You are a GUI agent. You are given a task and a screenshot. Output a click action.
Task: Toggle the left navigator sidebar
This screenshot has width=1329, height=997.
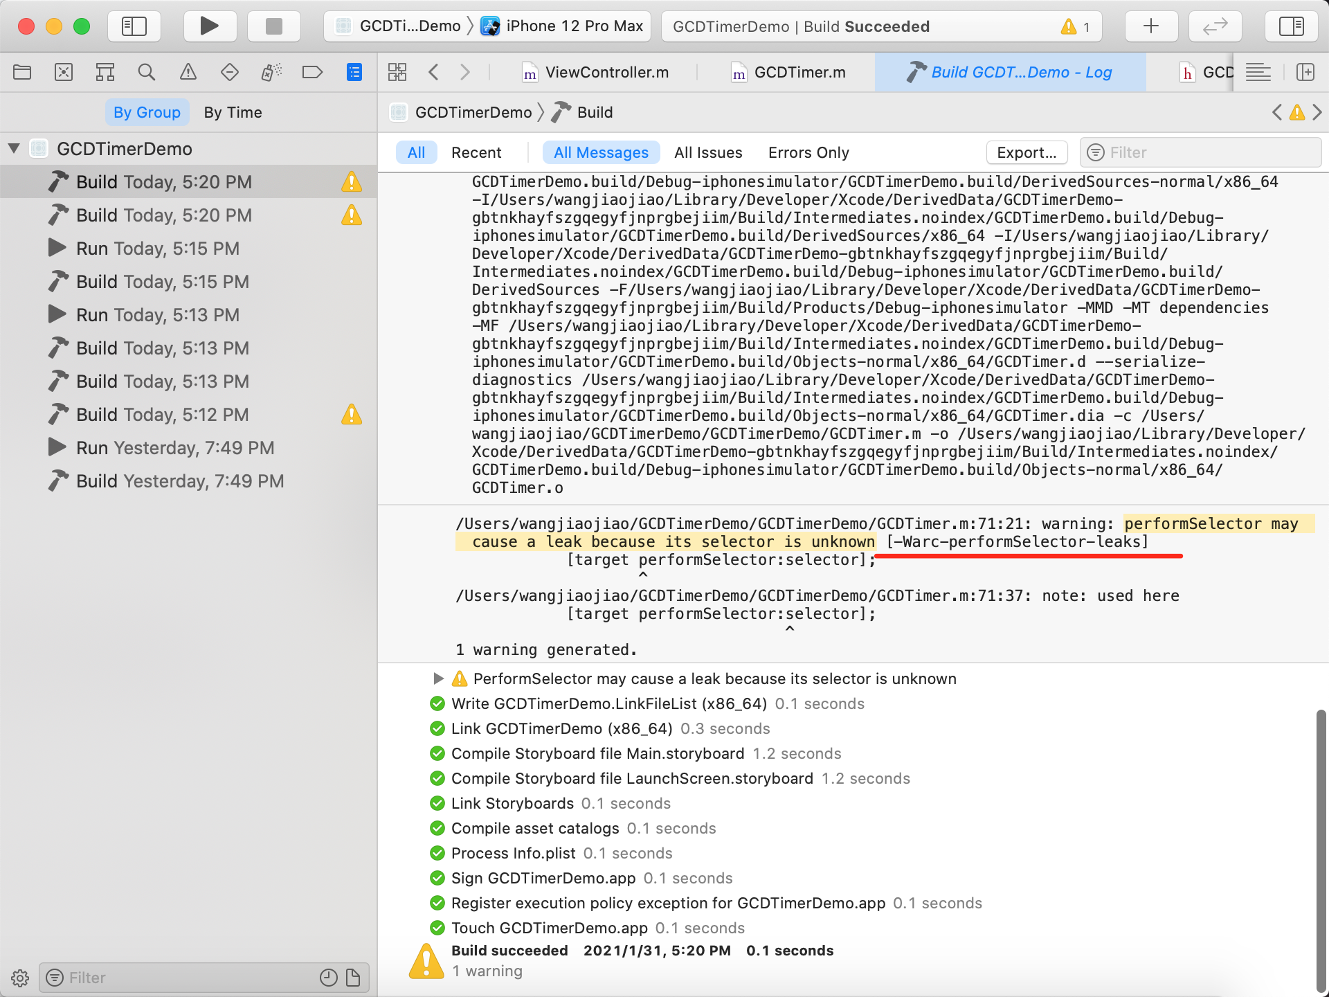point(134,26)
